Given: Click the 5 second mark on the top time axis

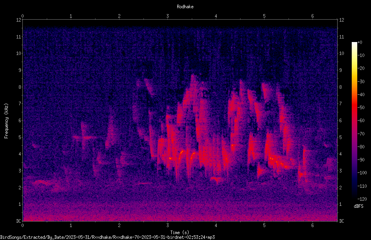Looking at the screenshot, I should tap(264, 16).
